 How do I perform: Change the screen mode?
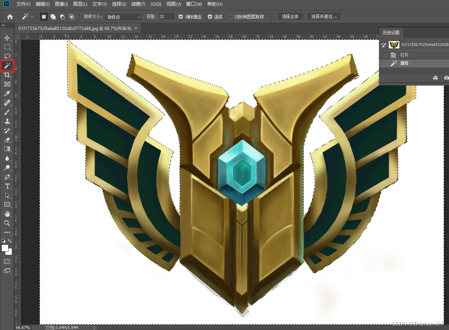pyautogui.click(x=7, y=271)
